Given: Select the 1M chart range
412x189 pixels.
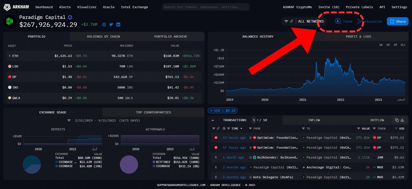Looking at the screenshot, I should (x=388, y=45).
